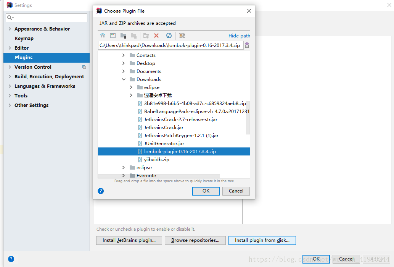Close the Choose Plugin File dialog

[249, 11]
